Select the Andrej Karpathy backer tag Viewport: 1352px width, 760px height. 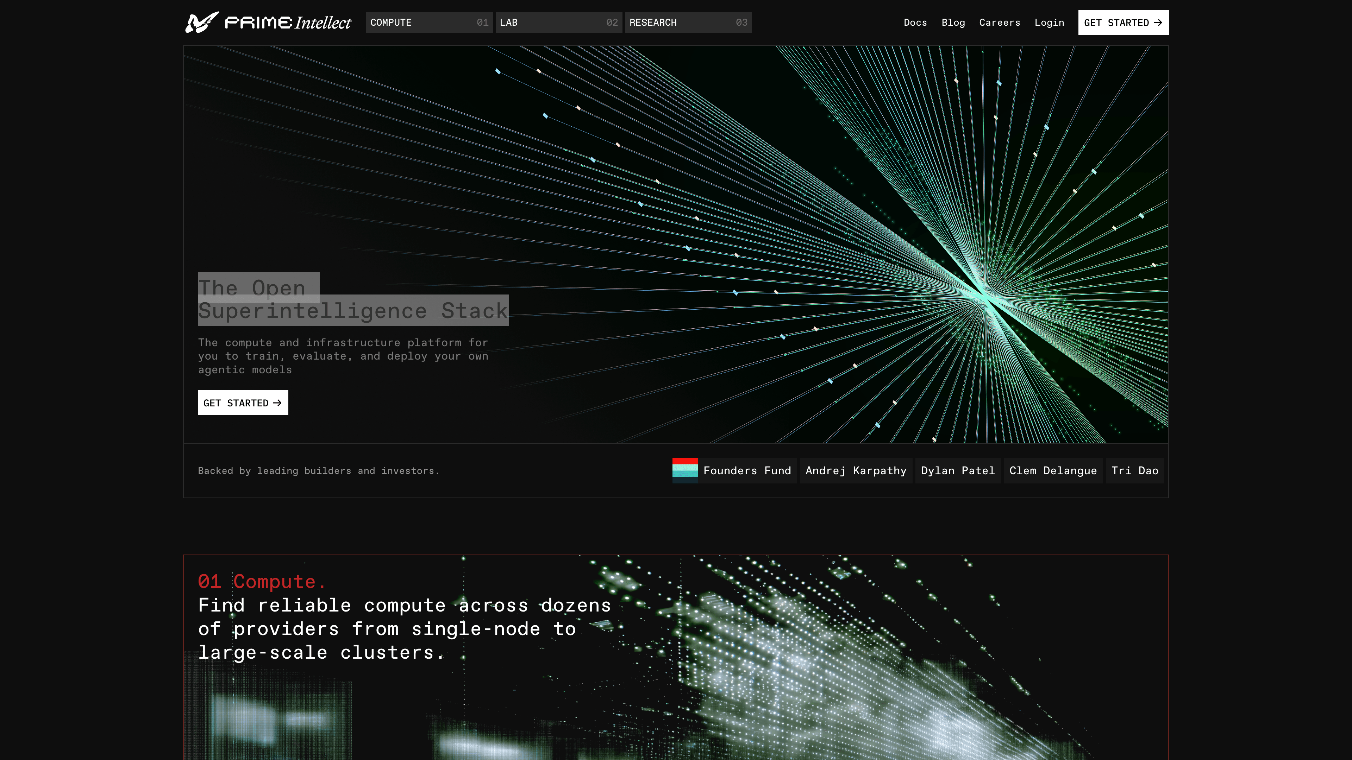[x=856, y=470]
